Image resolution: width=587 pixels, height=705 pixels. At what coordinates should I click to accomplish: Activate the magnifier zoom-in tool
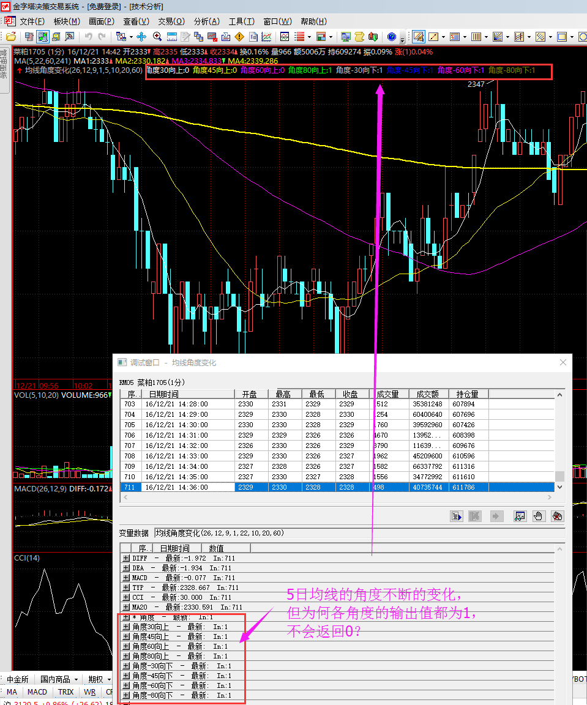(157, 37)
